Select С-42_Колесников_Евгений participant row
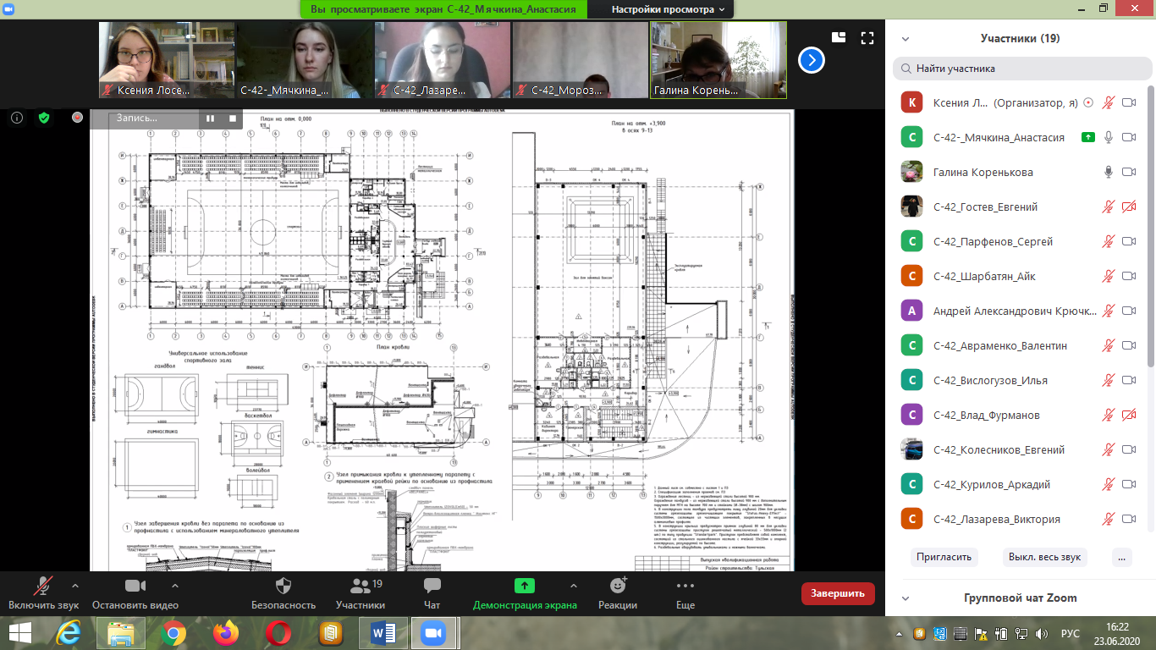Image resolution: width=1156 pixels, height=650 pixels. (1020, 449)
